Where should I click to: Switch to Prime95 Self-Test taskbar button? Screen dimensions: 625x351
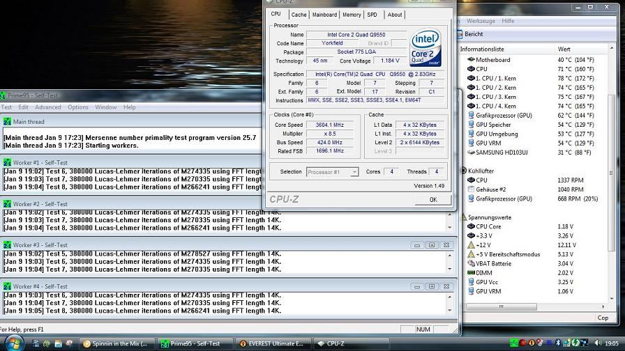(195, 343)
